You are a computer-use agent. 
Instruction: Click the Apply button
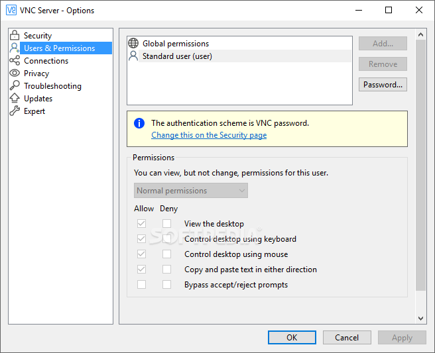tap(402, 338)
